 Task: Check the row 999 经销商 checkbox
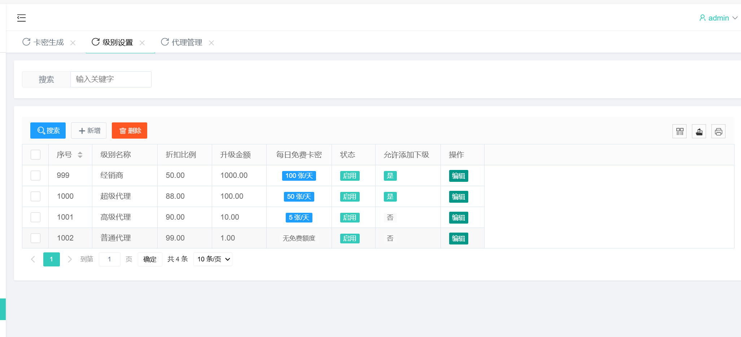35,176
